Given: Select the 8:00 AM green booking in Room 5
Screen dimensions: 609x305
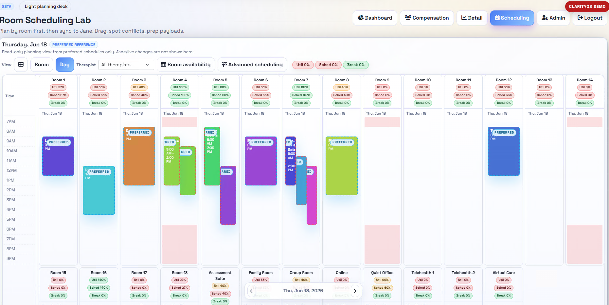Looking at the screenshot, I should pos(212,156).
